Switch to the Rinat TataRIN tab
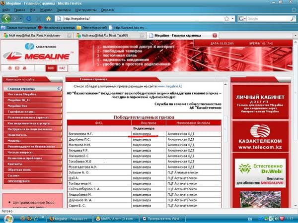Screen dimensions: 298x223 point(110,36)
